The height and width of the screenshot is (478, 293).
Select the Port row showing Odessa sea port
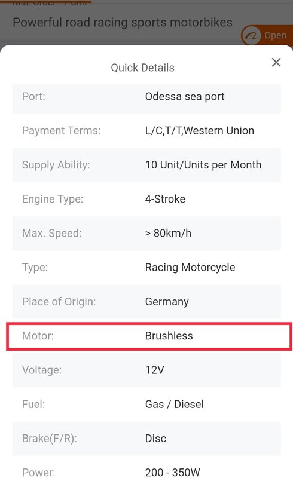[x=146, y=97]
